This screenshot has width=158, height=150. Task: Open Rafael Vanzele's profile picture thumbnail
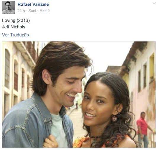[x=9, y=7]
